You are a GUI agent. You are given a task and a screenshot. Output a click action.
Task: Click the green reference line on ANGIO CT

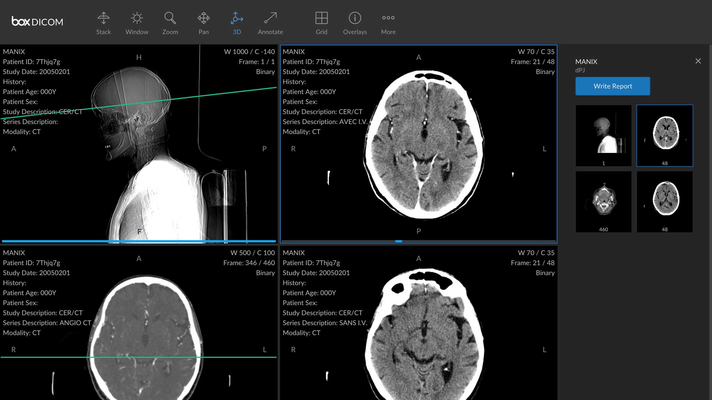coord(139,357)
